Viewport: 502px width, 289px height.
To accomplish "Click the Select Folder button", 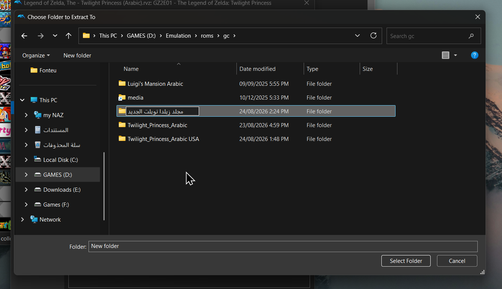I will pyautogui.click(x=406, y=261).
